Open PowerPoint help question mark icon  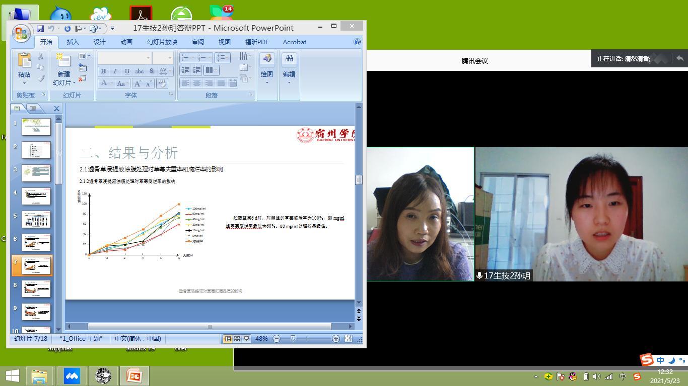point(357,42)
